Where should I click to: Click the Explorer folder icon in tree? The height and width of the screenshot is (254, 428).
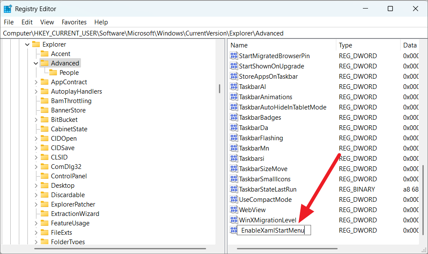[x=36, y=44]
